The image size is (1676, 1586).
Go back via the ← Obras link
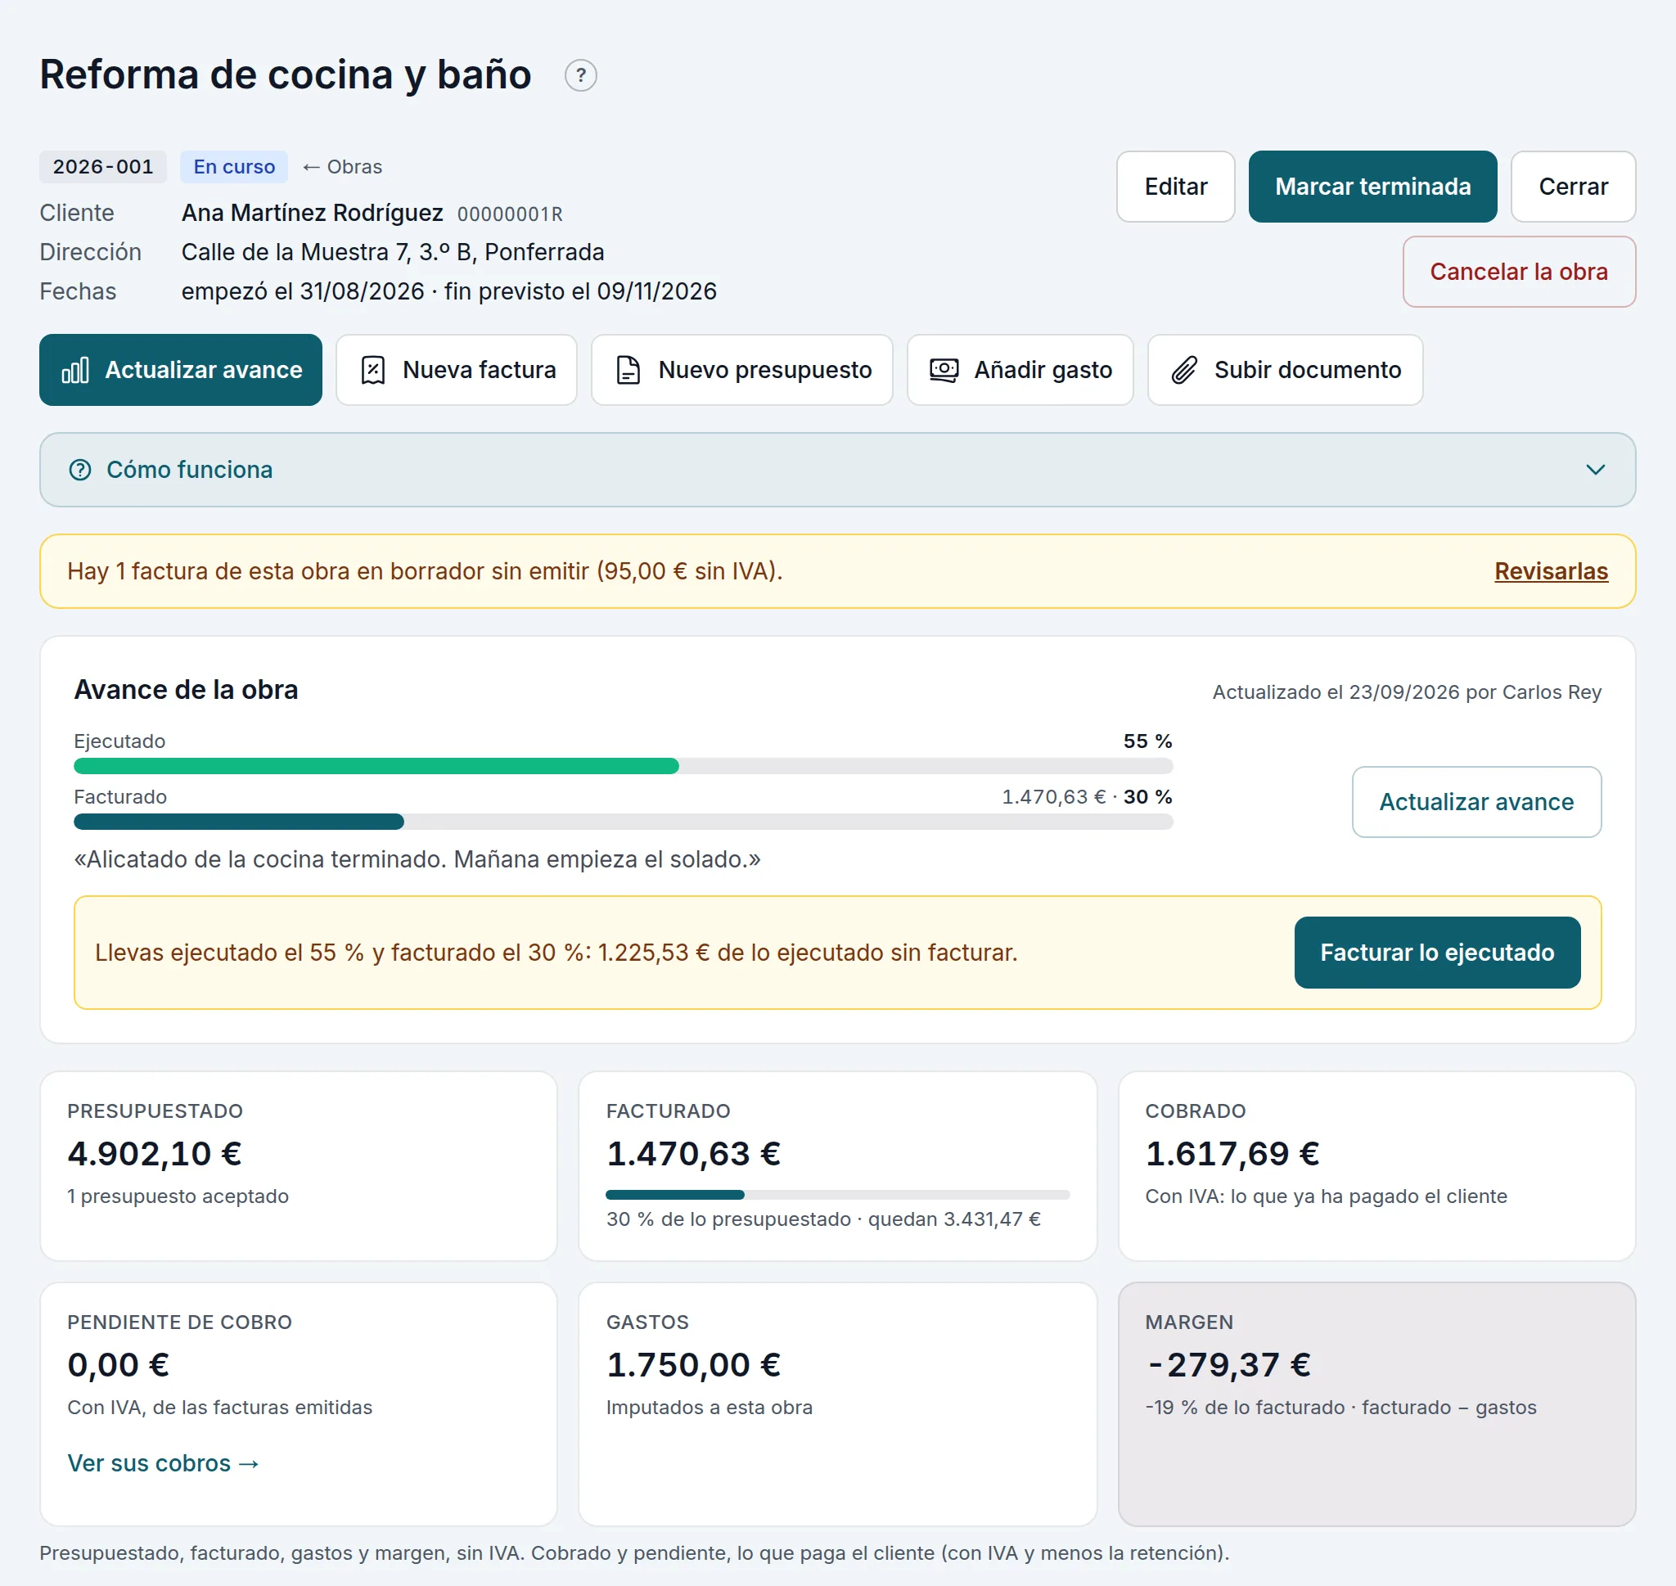pos(342,168)
